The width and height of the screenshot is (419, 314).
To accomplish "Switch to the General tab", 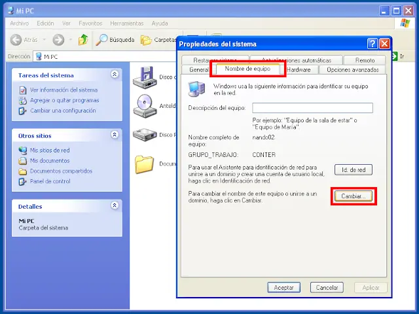I will click(x=198, y=70).
